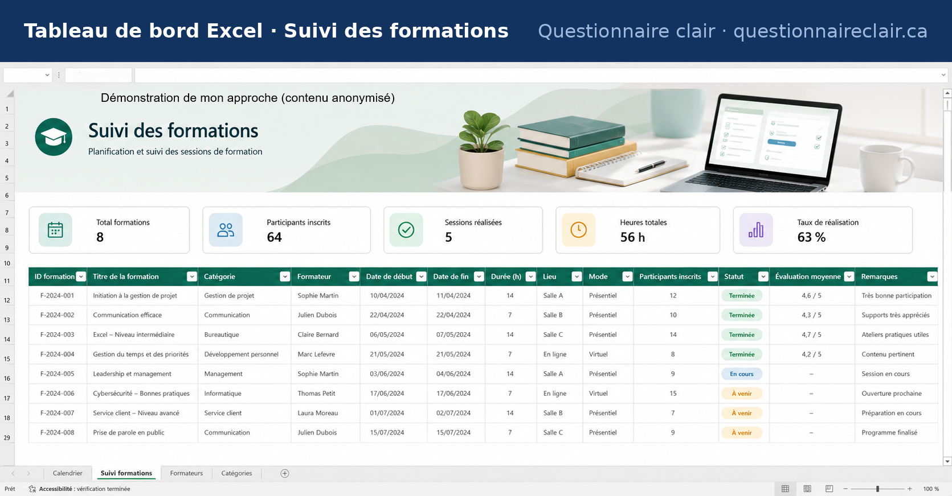Open Remarques column filter dropdown
The width and height of the screenshot is (952, 496).
tap(932, 276)
